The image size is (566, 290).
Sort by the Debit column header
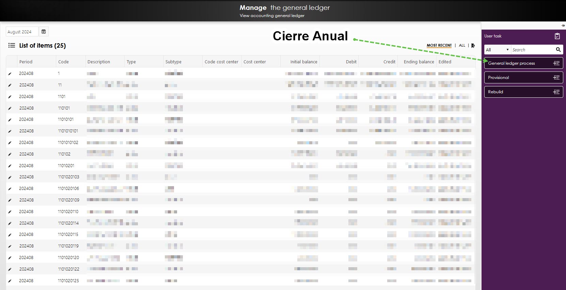click(351, 62)
